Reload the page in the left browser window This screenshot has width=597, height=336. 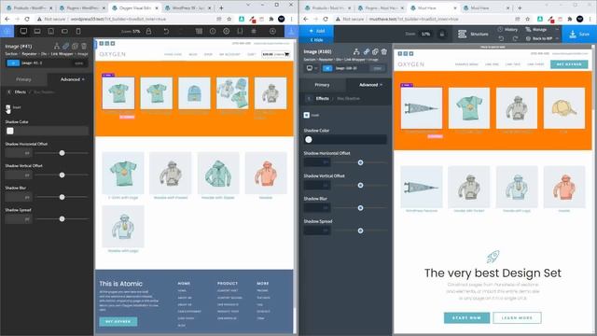27,19
